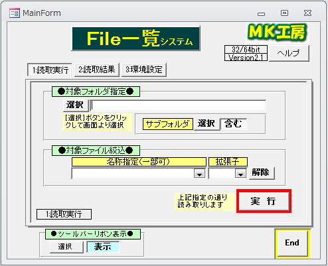Click into the target folder path field
The width and height of the screenshot is (328, 266).
[179, 105]
